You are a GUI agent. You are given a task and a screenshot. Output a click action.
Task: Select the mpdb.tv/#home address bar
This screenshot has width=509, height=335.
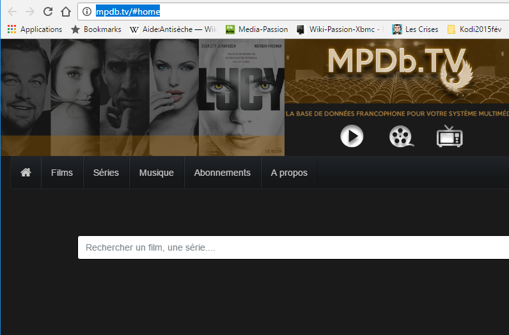(293, 12)
